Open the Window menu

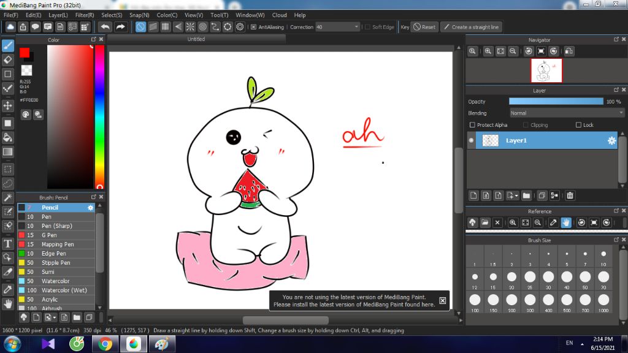(x=250, y=15)
